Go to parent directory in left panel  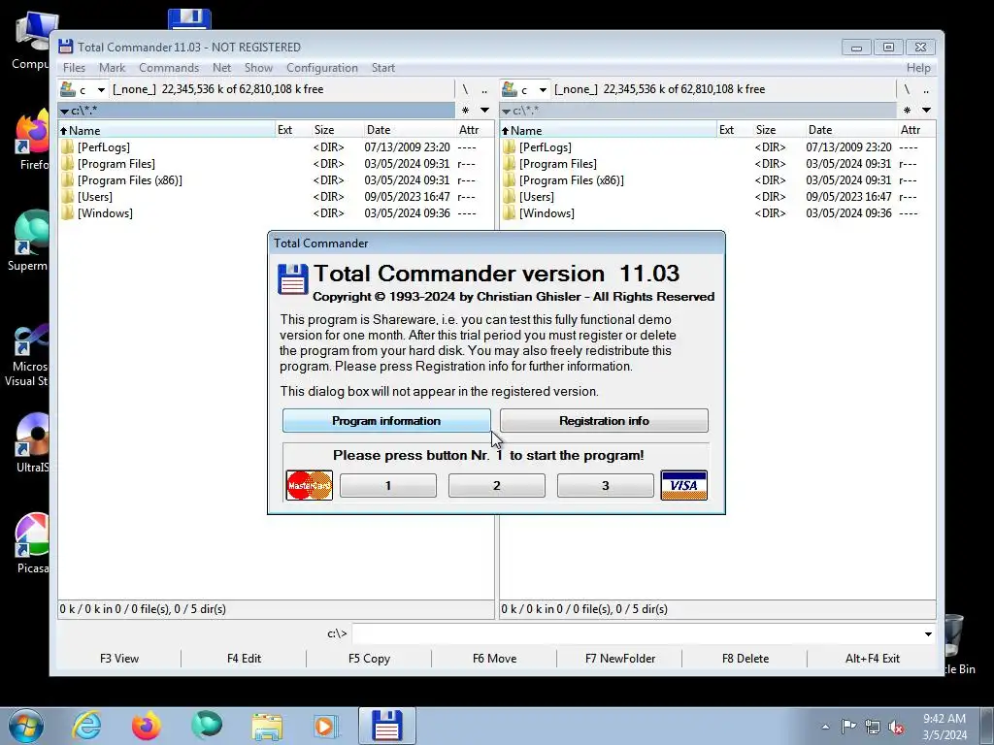coord(484,89)
